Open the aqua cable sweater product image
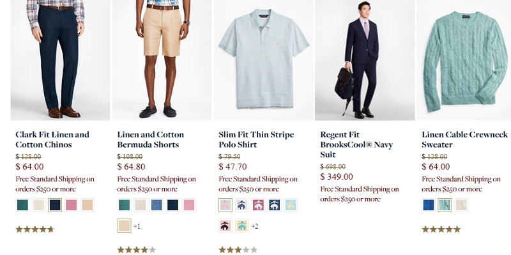511x255 pixels. [x=464, y=60]
